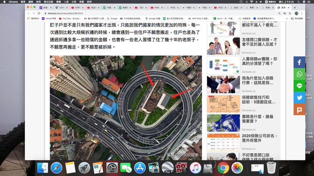Open article 怎樣開口賣保險
The width and height of the screenshot is (314, 176).
tap(259, 42)
